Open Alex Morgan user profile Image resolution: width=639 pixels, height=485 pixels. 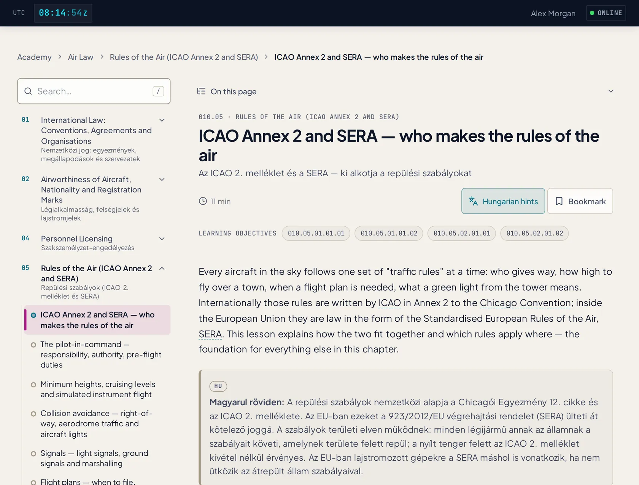click(553, 13)
